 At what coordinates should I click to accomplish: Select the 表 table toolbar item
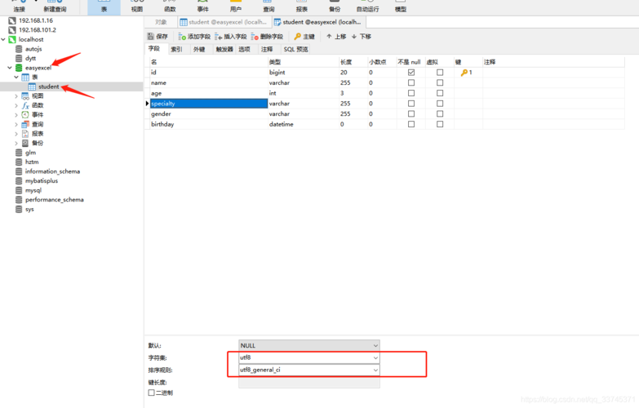(x=104, y=6)
